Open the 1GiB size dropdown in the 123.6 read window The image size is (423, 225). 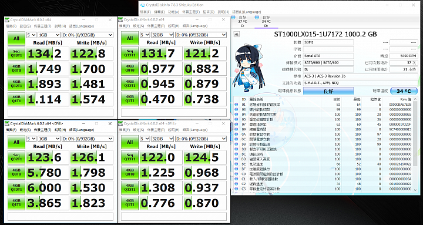click(49, 139)
